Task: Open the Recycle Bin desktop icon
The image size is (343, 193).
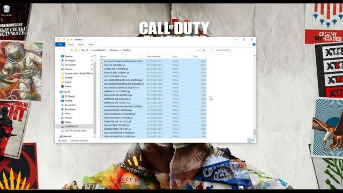Action: coord(6,11)
